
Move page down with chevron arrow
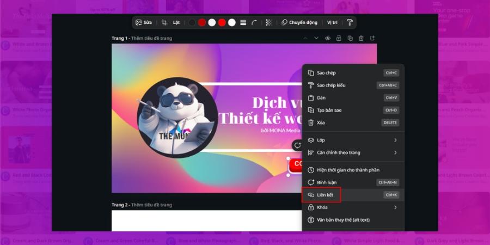[316, 38]
